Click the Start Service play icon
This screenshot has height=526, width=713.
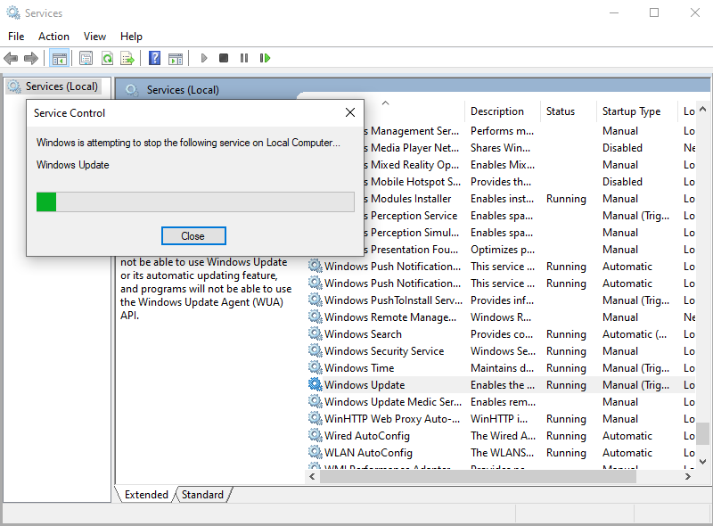[204, 58]
